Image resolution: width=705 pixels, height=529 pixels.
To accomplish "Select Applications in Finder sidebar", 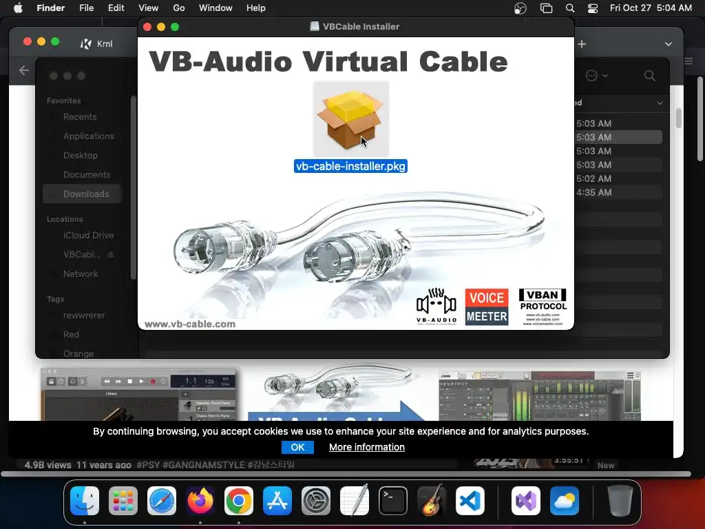I will coord(89,136).
